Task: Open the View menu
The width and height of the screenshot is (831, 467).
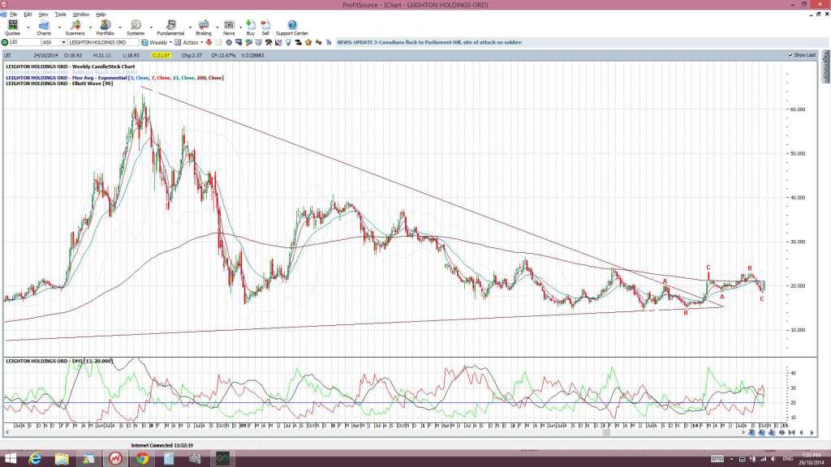Action: tap(44, 15)
